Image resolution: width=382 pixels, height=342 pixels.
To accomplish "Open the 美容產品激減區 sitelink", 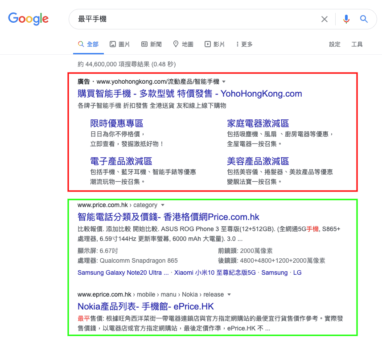I will coord(258,161).
